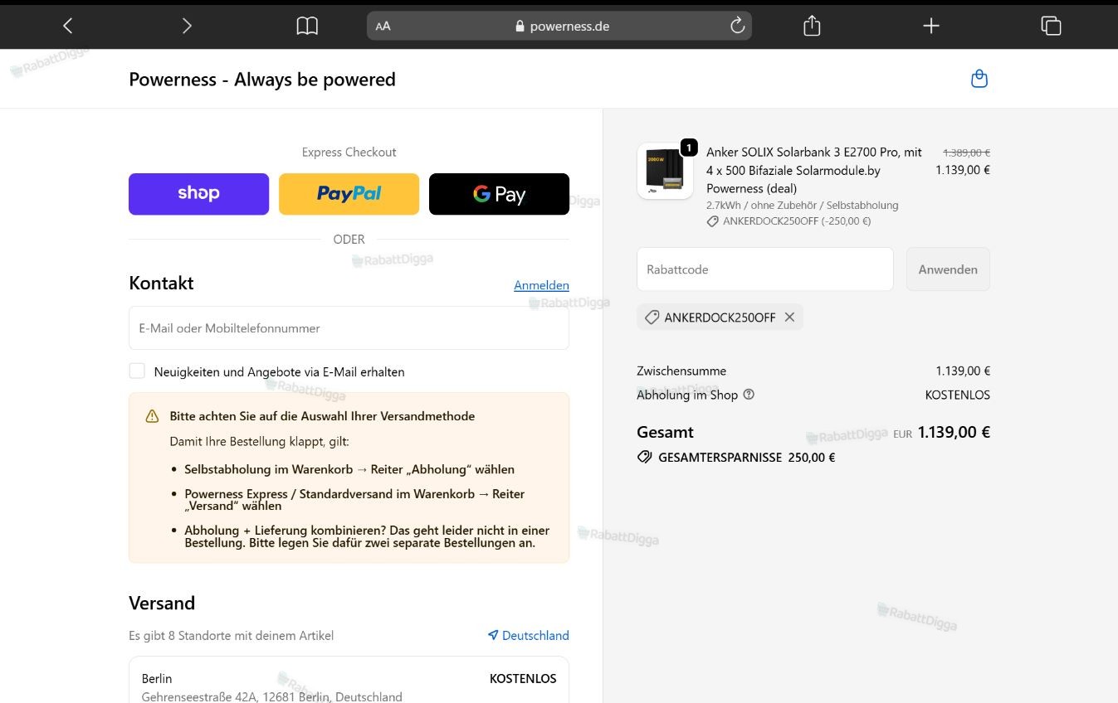Viewport: 1118px width, 703px height.
Task: Check out with PayPal
Action: pyautogui.click(x=349, y=194)
